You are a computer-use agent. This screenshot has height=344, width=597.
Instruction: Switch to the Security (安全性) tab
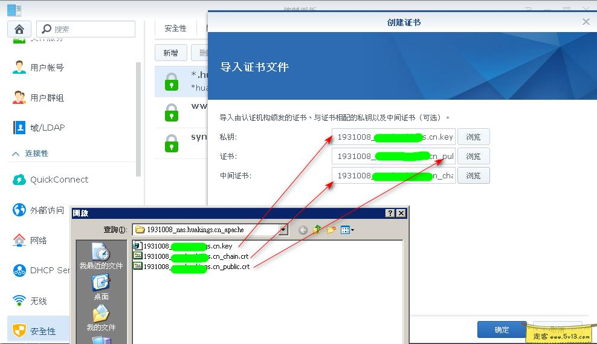pos(175,28)
